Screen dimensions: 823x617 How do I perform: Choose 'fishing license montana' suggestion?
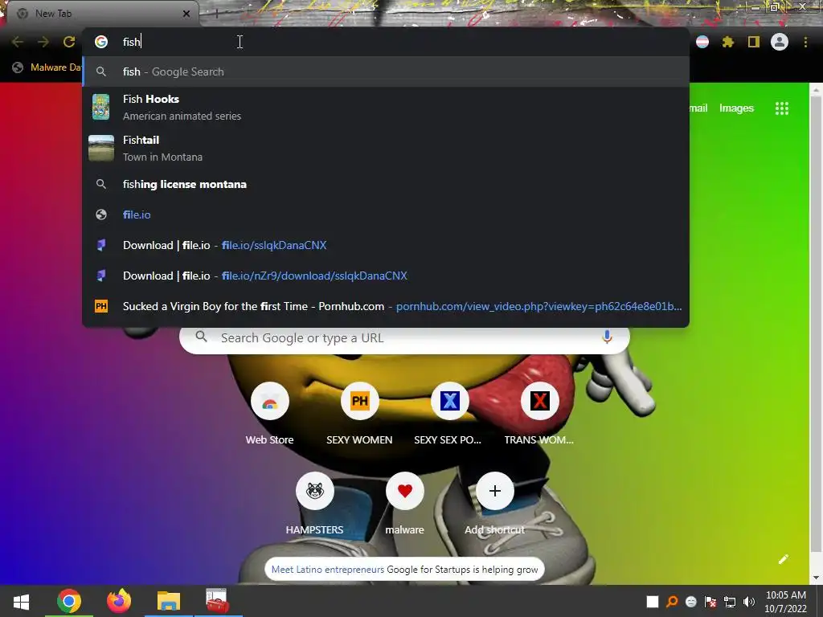click(x=386, y=184)
